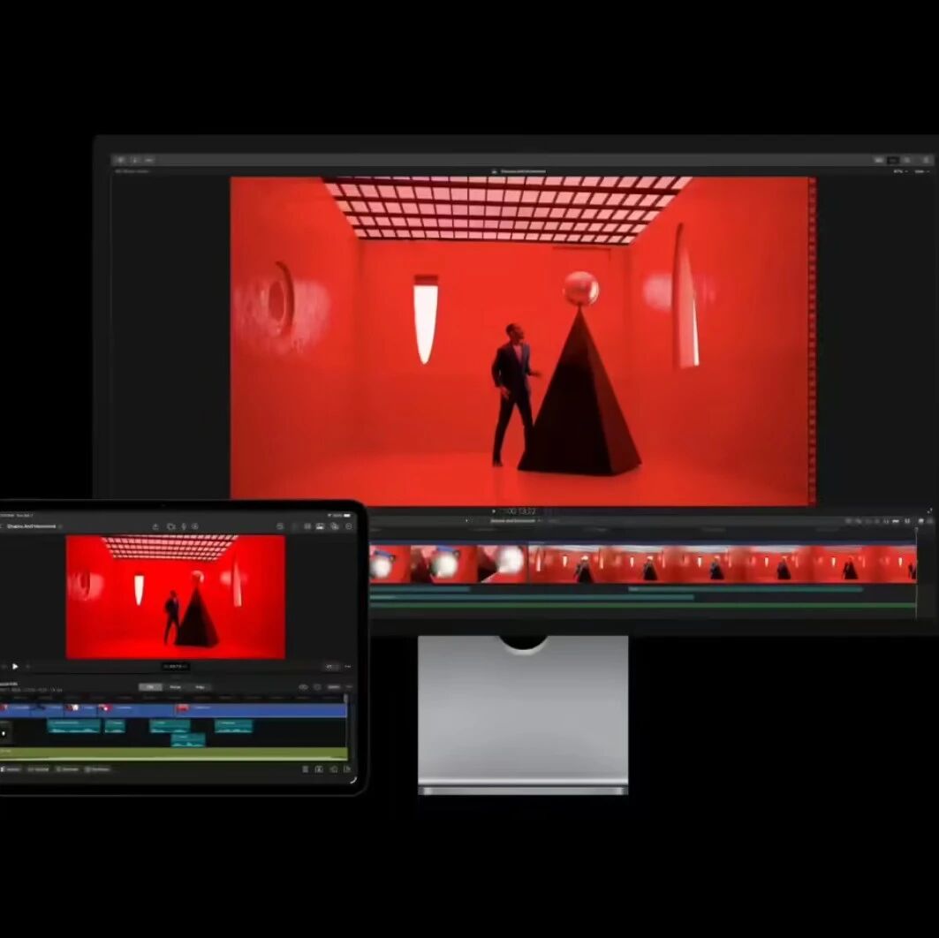
Task: Click the pyramid clip thumbnail in Mac timeline
Action: [502, 564]
